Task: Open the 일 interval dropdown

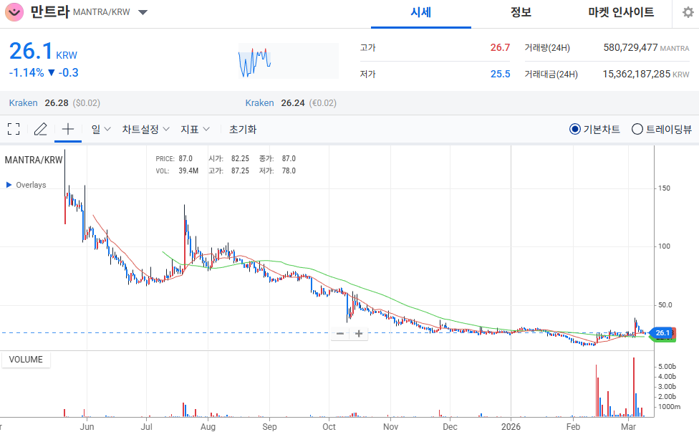Action: (x=101, y=130)
